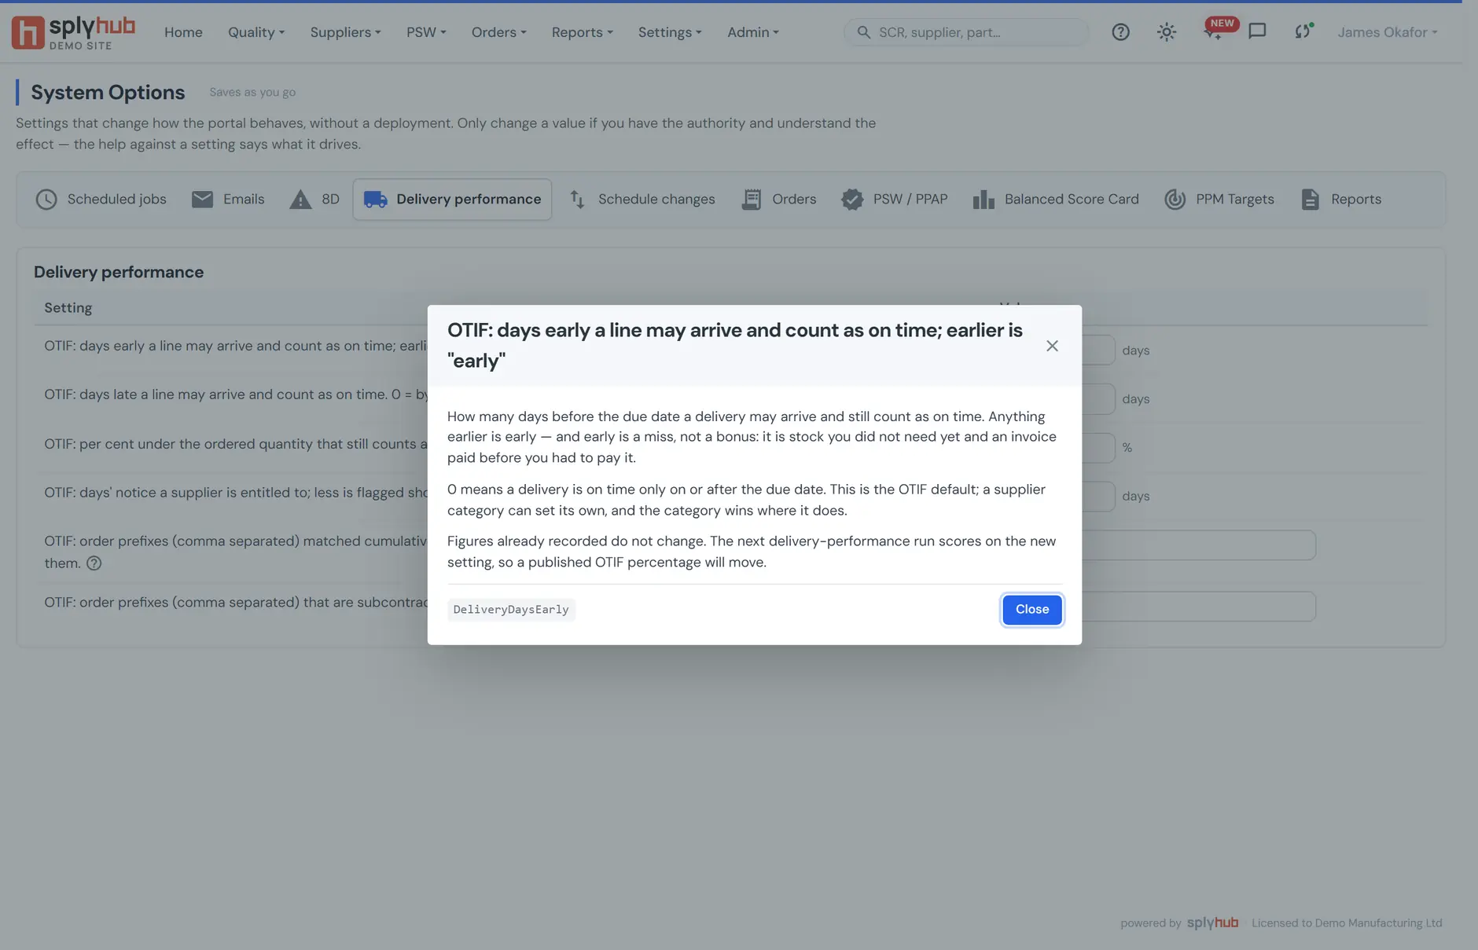Expand the Orders dropdown in navbar
Viewport: 1478px width, 950px height.
pos(498,32)
